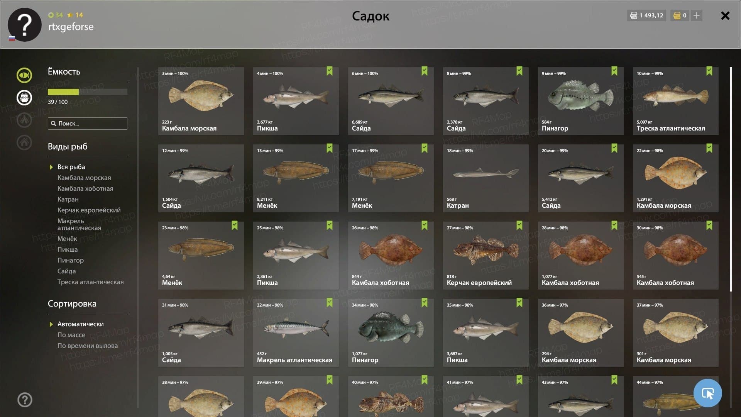
Task: Filter by Сайда species
Action: pyautogui.click(x=66, y=271)
